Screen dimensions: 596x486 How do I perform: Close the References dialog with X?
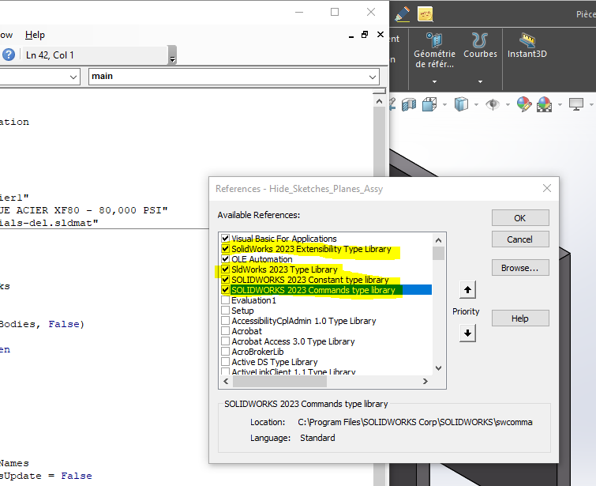(x=547, y=188)
